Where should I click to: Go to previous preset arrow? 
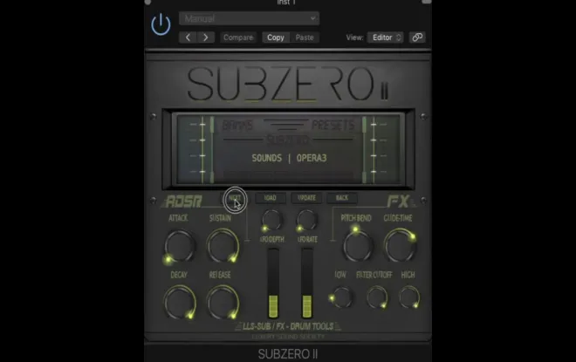(x=188, y=38)
